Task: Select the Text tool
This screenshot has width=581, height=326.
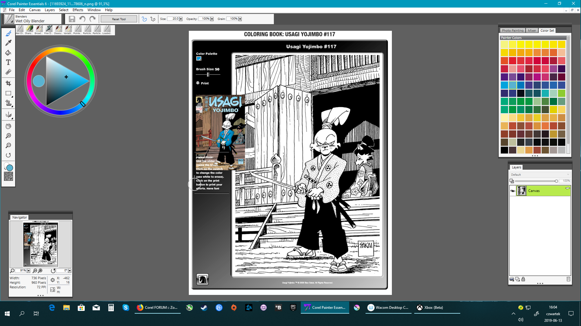Action: point(8,62)
